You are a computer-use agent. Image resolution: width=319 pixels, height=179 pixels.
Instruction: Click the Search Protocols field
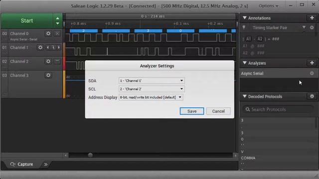point(278,109)
